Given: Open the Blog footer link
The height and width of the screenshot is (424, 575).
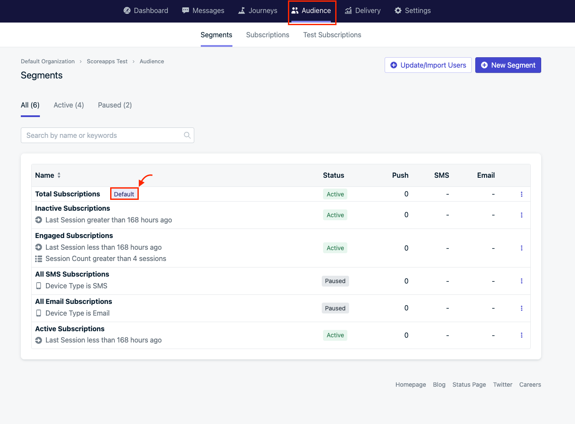Looking at the screenshot, I should (439, 385).
